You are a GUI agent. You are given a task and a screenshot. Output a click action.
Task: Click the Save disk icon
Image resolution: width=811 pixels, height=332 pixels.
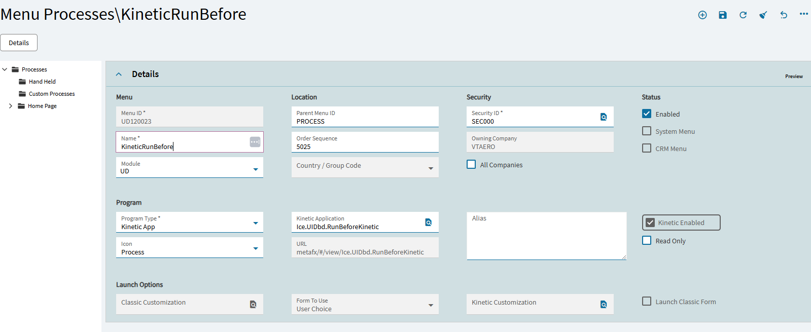[x=723, y=15]
